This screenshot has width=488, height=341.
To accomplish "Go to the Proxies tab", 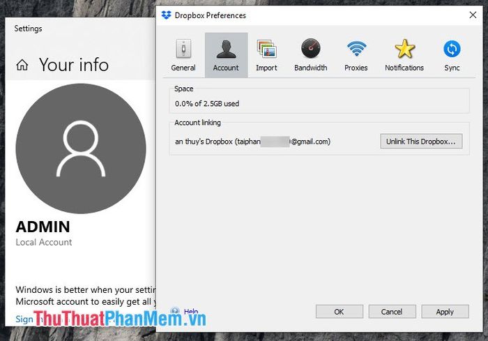I will [x=356, y=55].
